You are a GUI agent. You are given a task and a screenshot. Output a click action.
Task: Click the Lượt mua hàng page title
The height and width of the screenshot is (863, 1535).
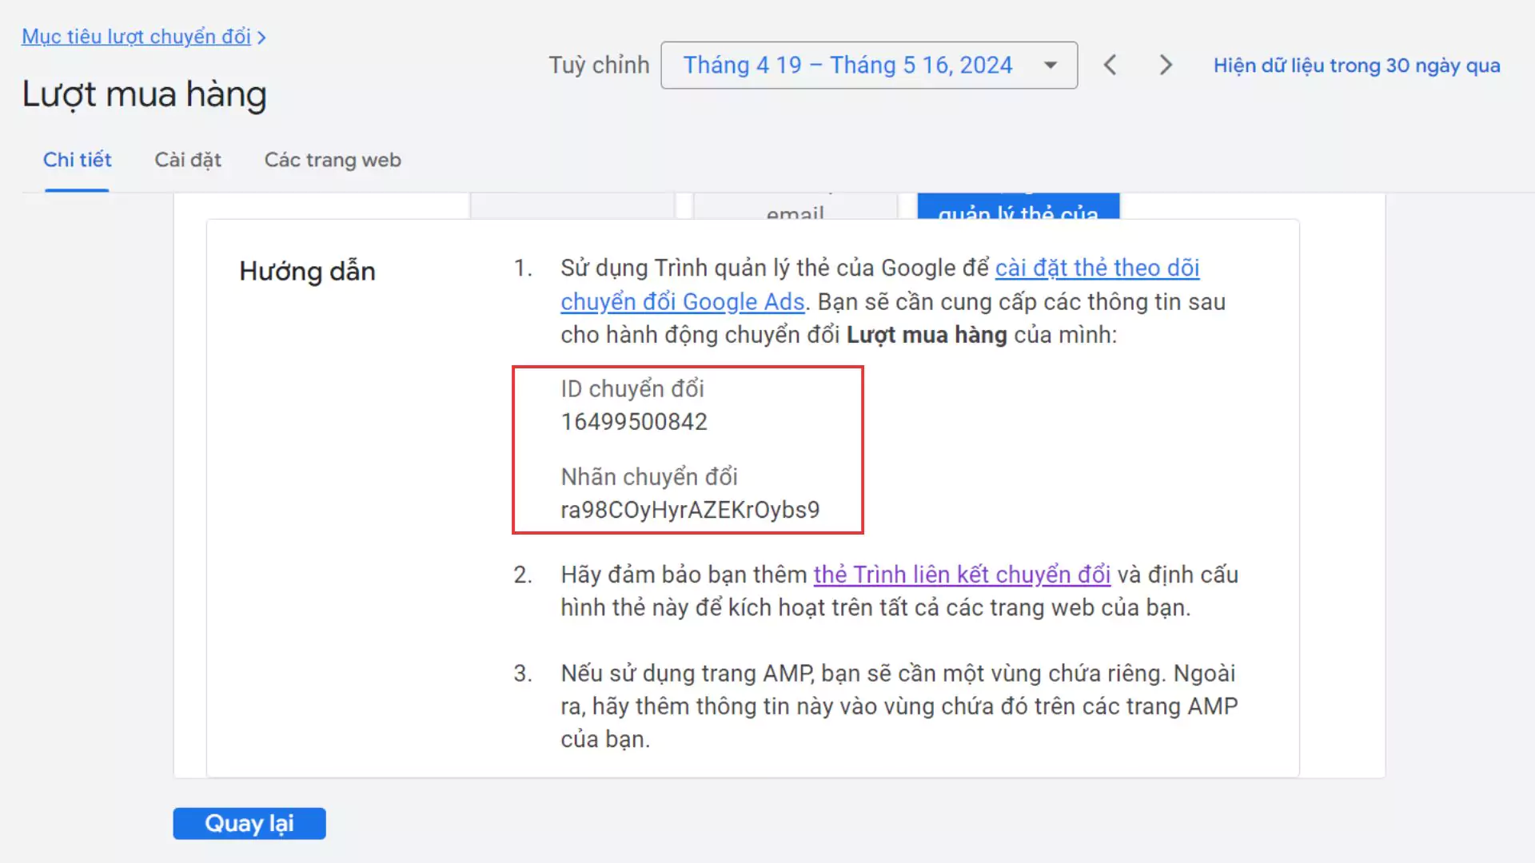[144, 94]
